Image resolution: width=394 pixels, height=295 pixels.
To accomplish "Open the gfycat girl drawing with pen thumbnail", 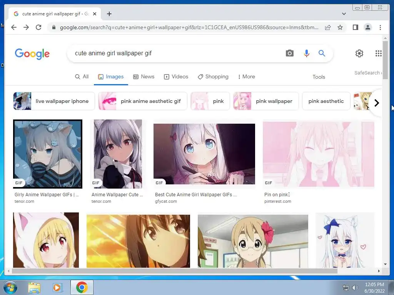I will click(x=204, y=154).
